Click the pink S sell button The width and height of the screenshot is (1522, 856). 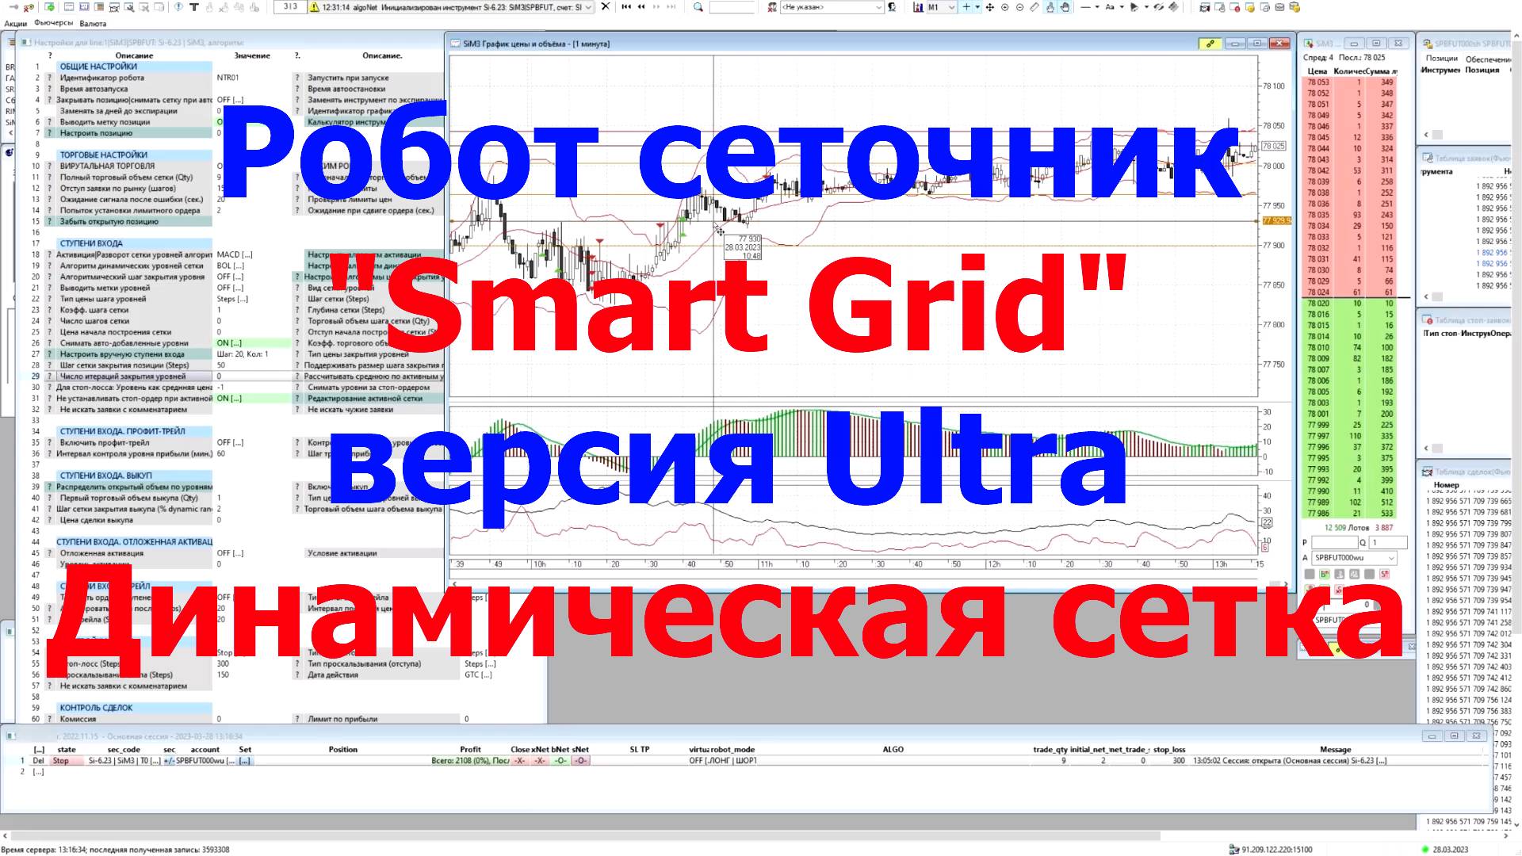point(1385,575)
